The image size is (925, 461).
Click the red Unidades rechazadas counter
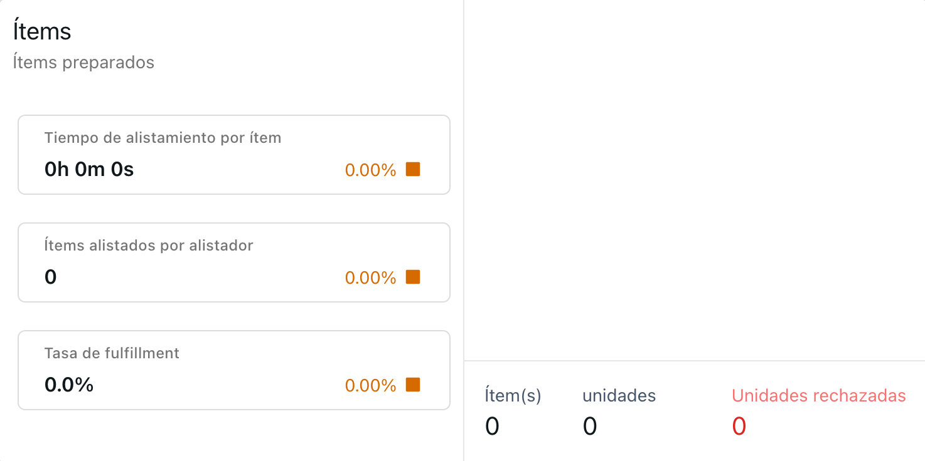[739, 426]
